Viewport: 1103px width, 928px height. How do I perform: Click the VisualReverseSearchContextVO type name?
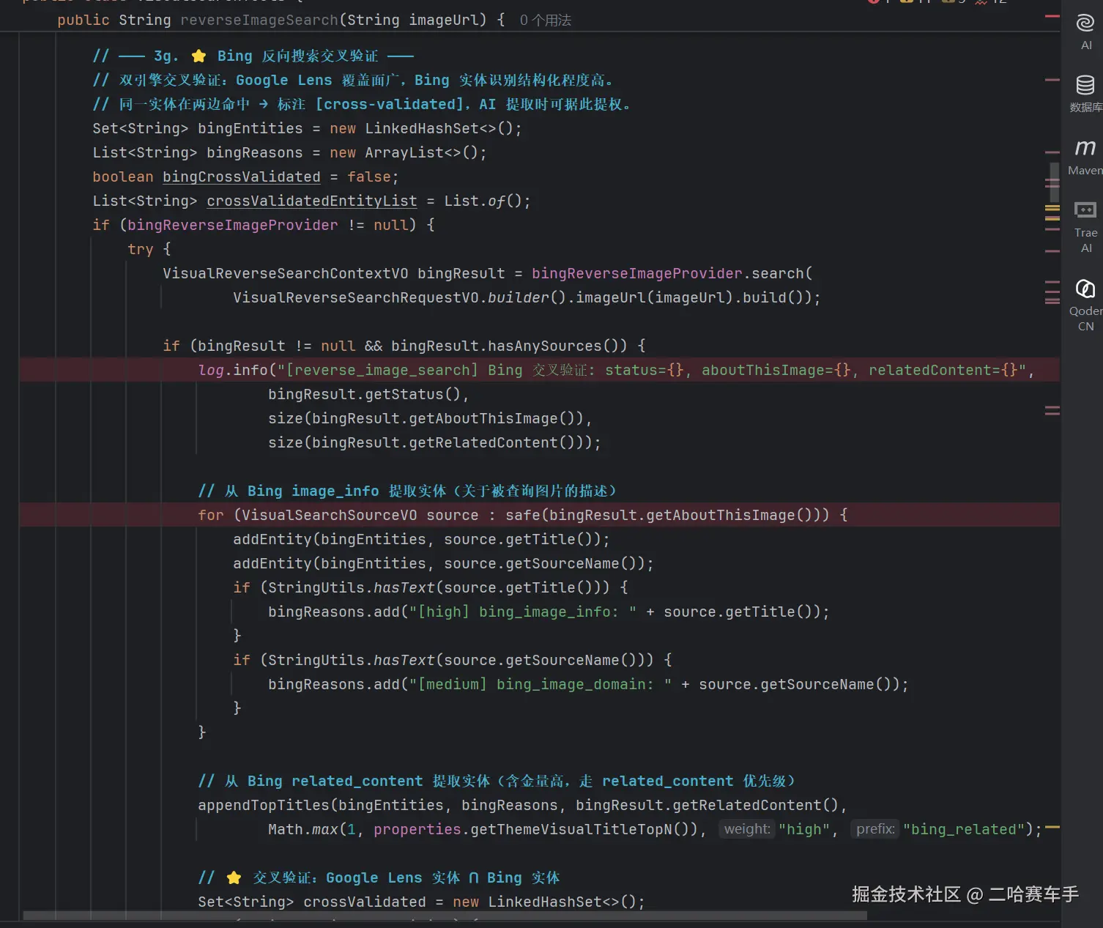(x=286, y=273)
